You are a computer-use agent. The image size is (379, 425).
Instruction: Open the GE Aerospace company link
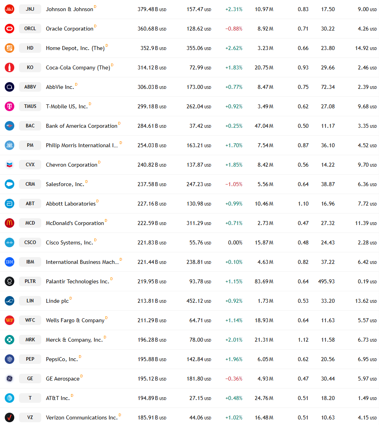click(x=63, y=379)
